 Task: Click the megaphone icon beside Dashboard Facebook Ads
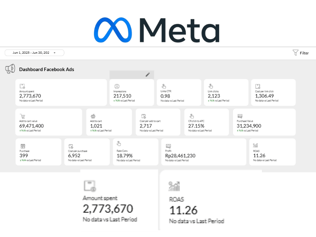click(x=10, y=69)
